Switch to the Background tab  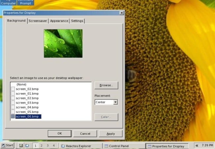16,21
